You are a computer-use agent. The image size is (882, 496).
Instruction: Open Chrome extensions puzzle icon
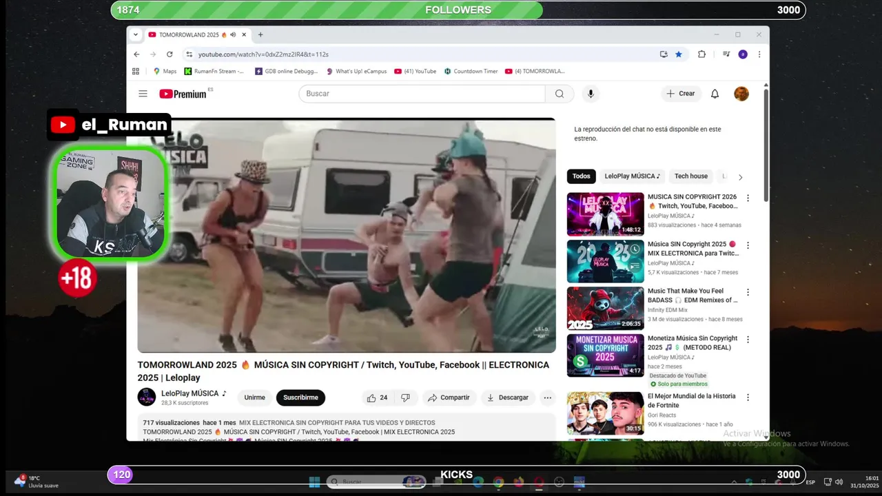pyautogui.click(x=701, y=54)
